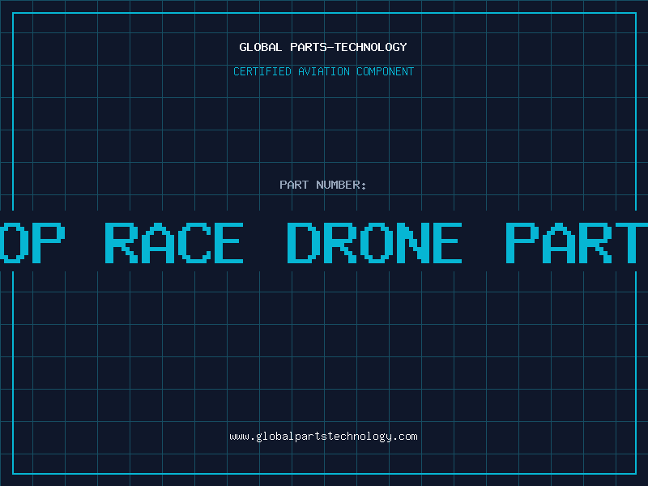Click the www prefix of the URL
Screen dimensions: 648x486
click(x=239, y=436)
